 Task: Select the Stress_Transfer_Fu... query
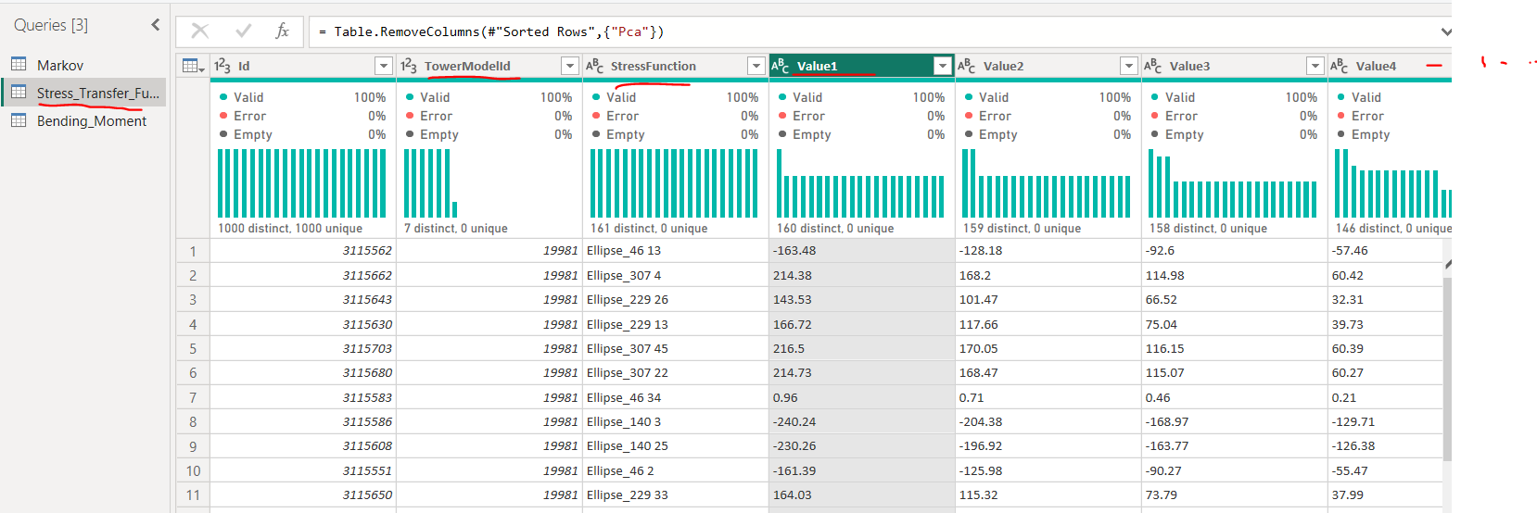[83, 93]
